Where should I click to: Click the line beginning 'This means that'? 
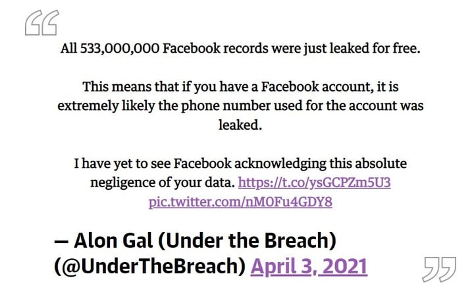pos(240,87)
